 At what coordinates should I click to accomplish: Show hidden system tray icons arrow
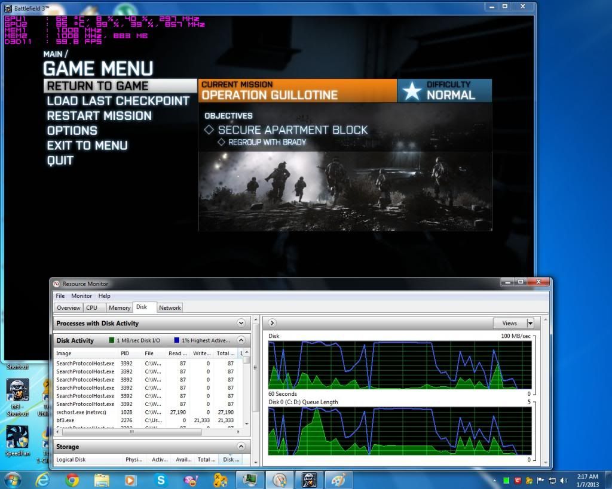494,481
